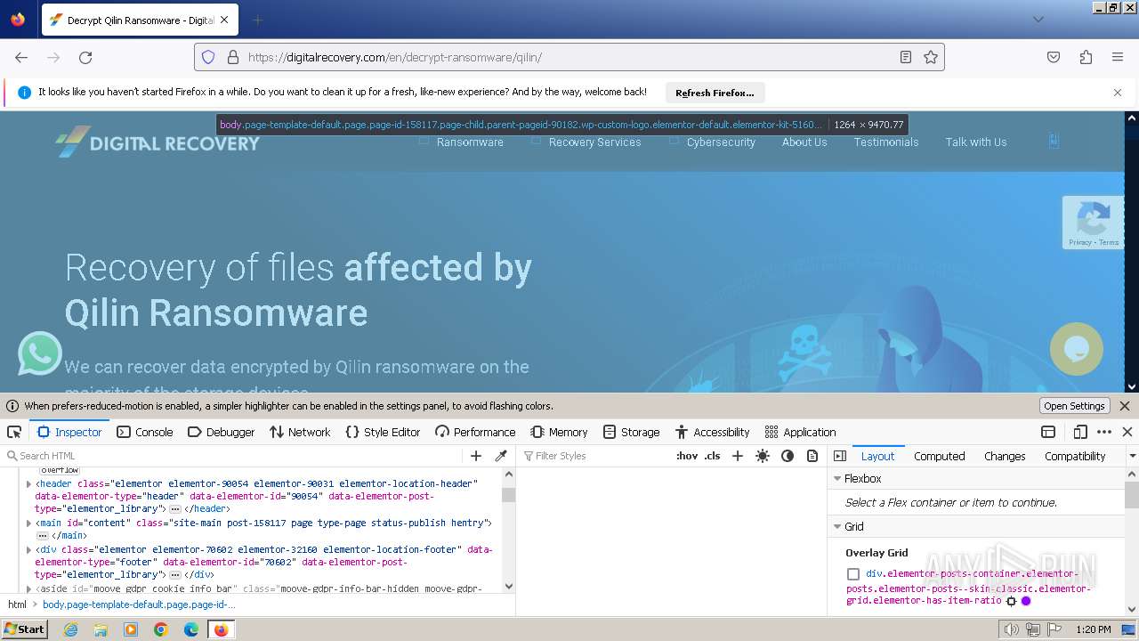Select an iframe as target document icon
Viewport: 1139px width, 641px height.
pyautogui.click(x=1048, y=432)
